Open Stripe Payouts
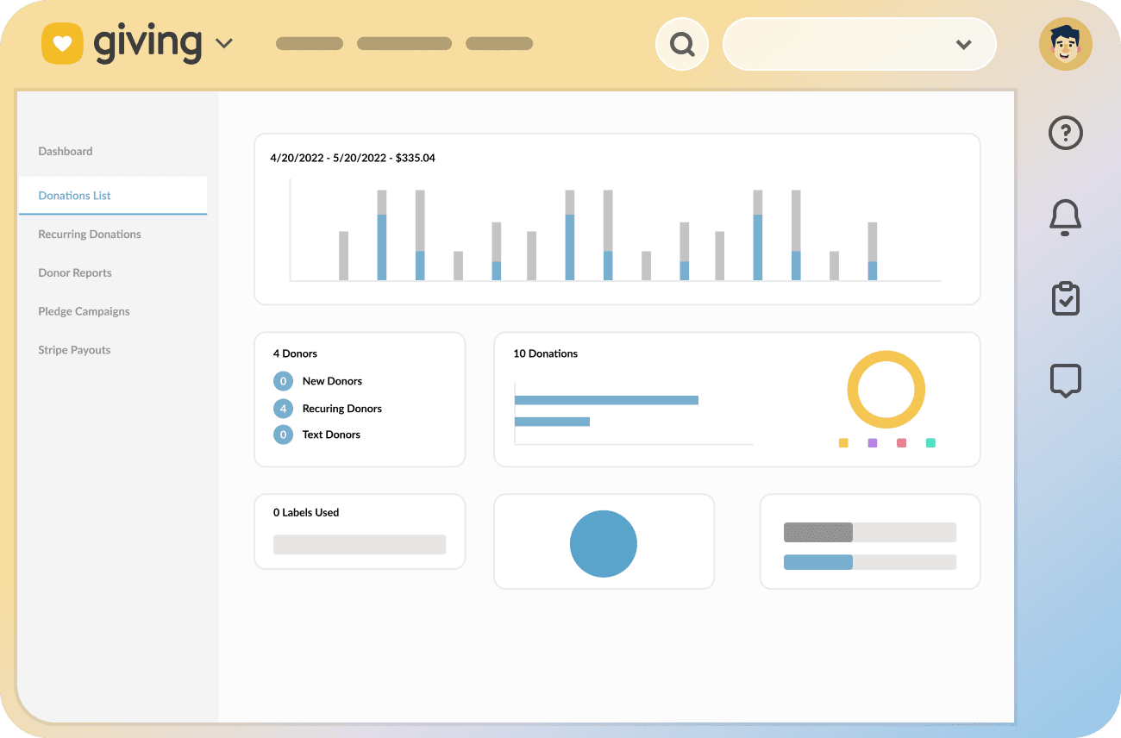1121x738 pixels. point(74,349)
